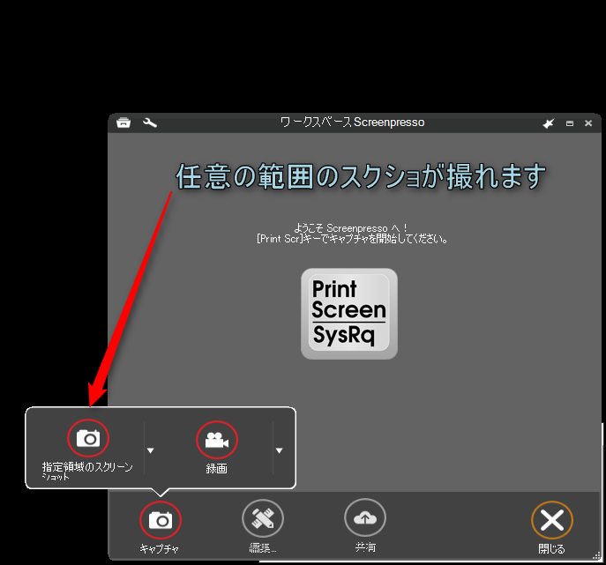
Task: Click the resize grip at window corner
Action: click(x=596, y=555)
